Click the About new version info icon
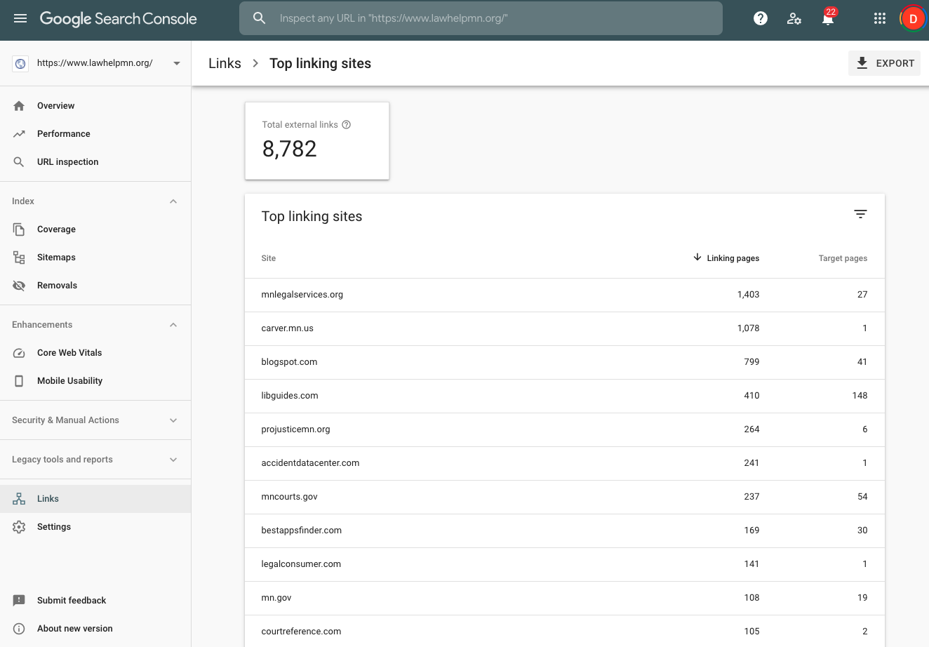Image resolution: width=929 pixels, height=647 pixels. [x=19, y=629]
